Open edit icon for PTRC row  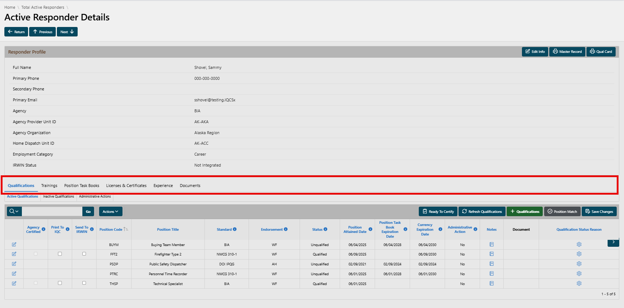[14, 274]
